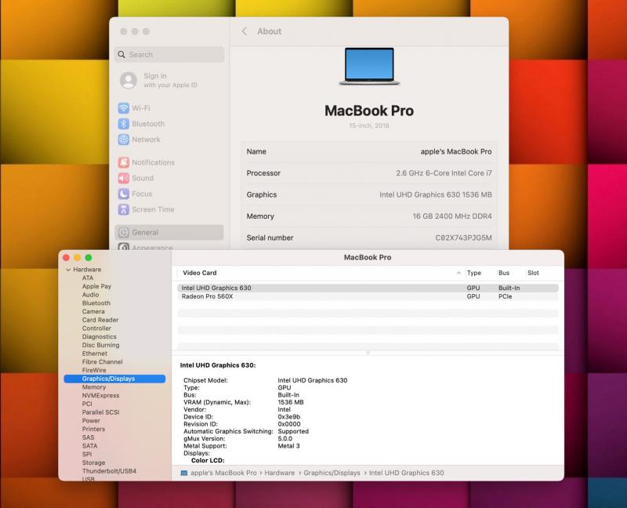Click apple's MacBook Pro in path bar
627x508 pixels.
pos(223,473)
